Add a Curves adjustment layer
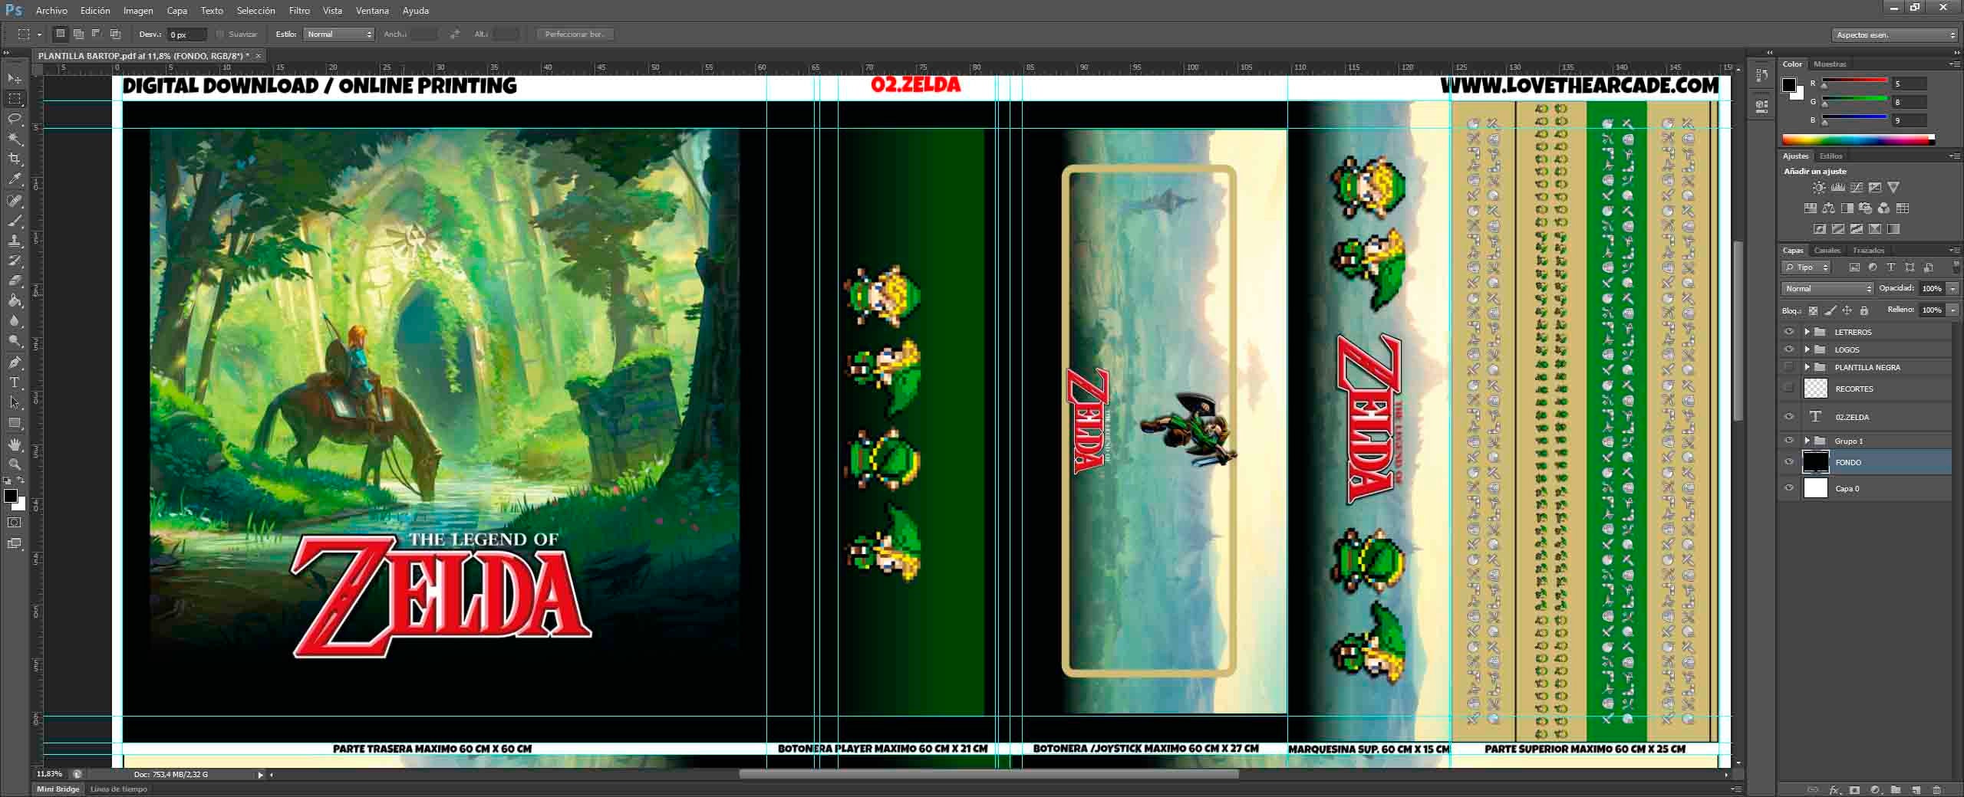 [1855, 187]
